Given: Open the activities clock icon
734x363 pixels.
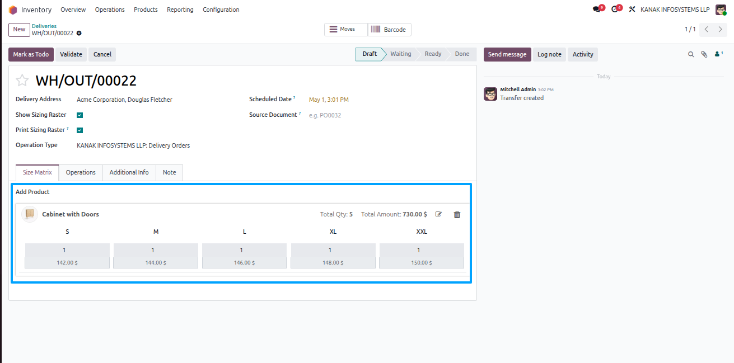Looking at the screenshot, I should (x=615, y=10).
